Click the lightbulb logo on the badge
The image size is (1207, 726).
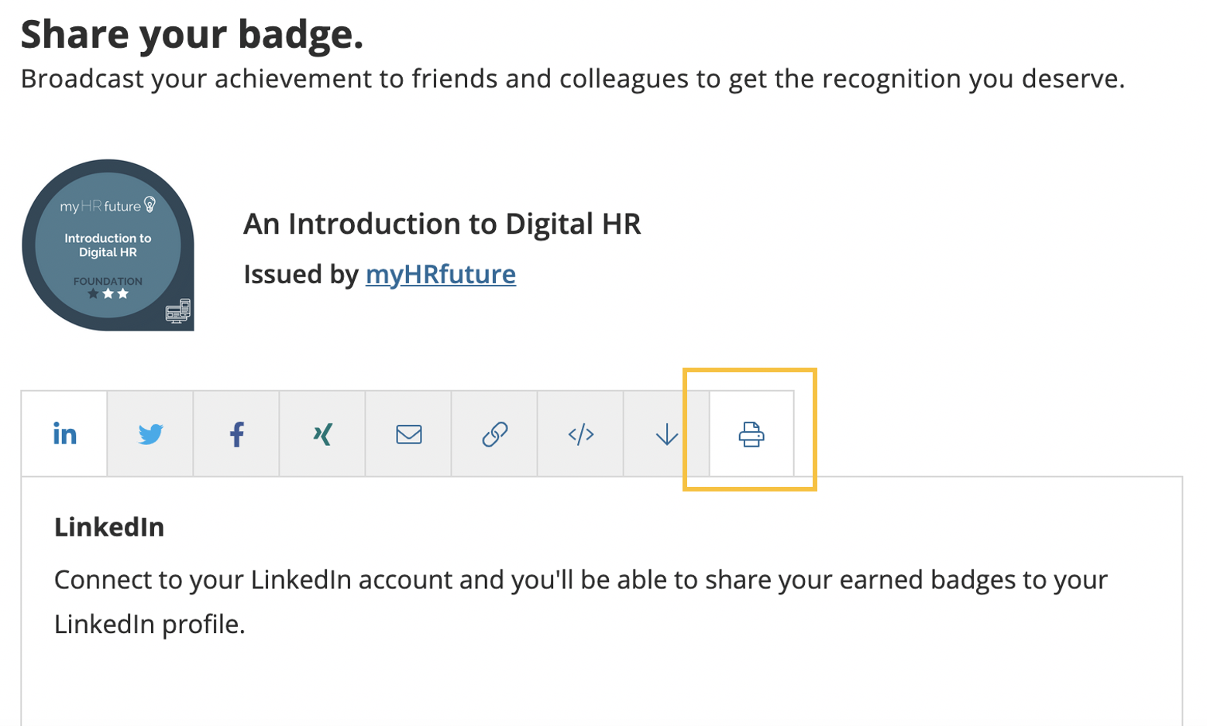(x=150, y=204)
